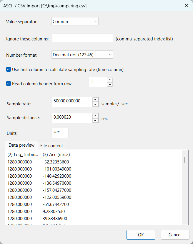Expand the Number format dropdown
The image size is (193, 244).
[82, 55]
